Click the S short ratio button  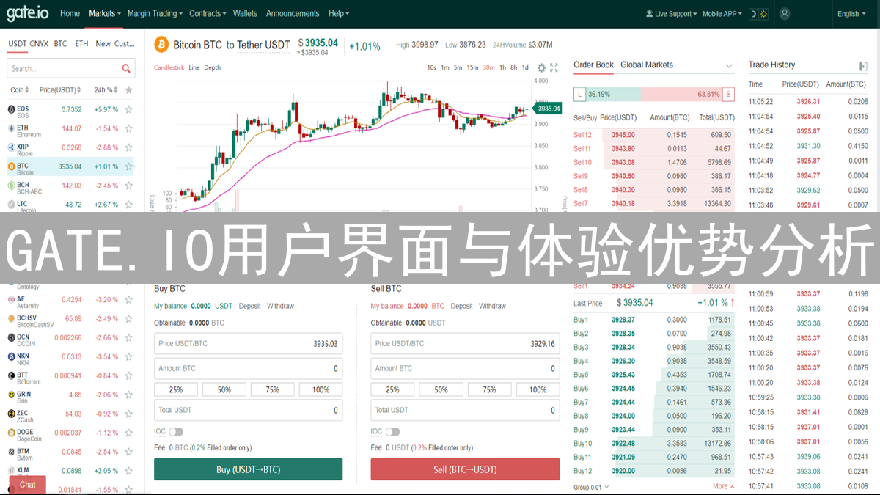pyautogui.click(x=728, y=94)
